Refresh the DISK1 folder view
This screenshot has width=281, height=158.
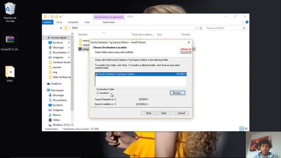(x=201, y=28)
